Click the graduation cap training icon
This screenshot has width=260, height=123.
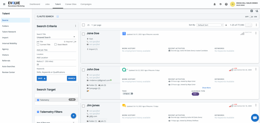coord(220,4)
